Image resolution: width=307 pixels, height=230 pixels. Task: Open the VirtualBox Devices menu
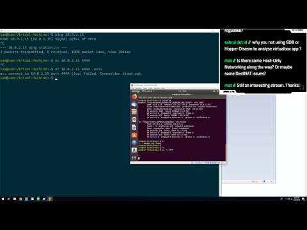tap(157, 88)
